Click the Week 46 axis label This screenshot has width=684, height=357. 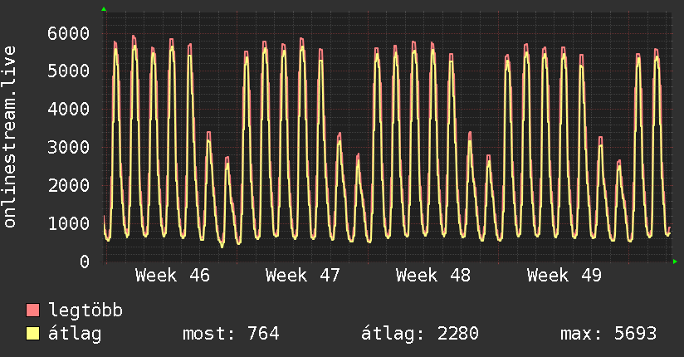(173, 276)
